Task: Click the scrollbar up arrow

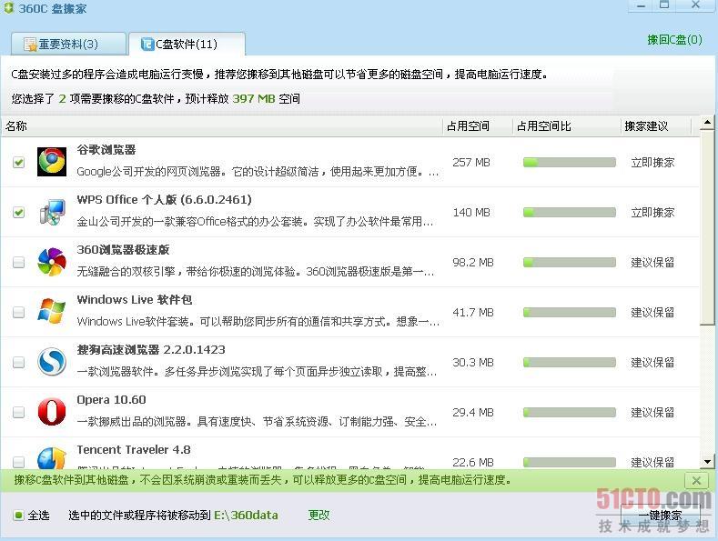Action: pos(707,122)
